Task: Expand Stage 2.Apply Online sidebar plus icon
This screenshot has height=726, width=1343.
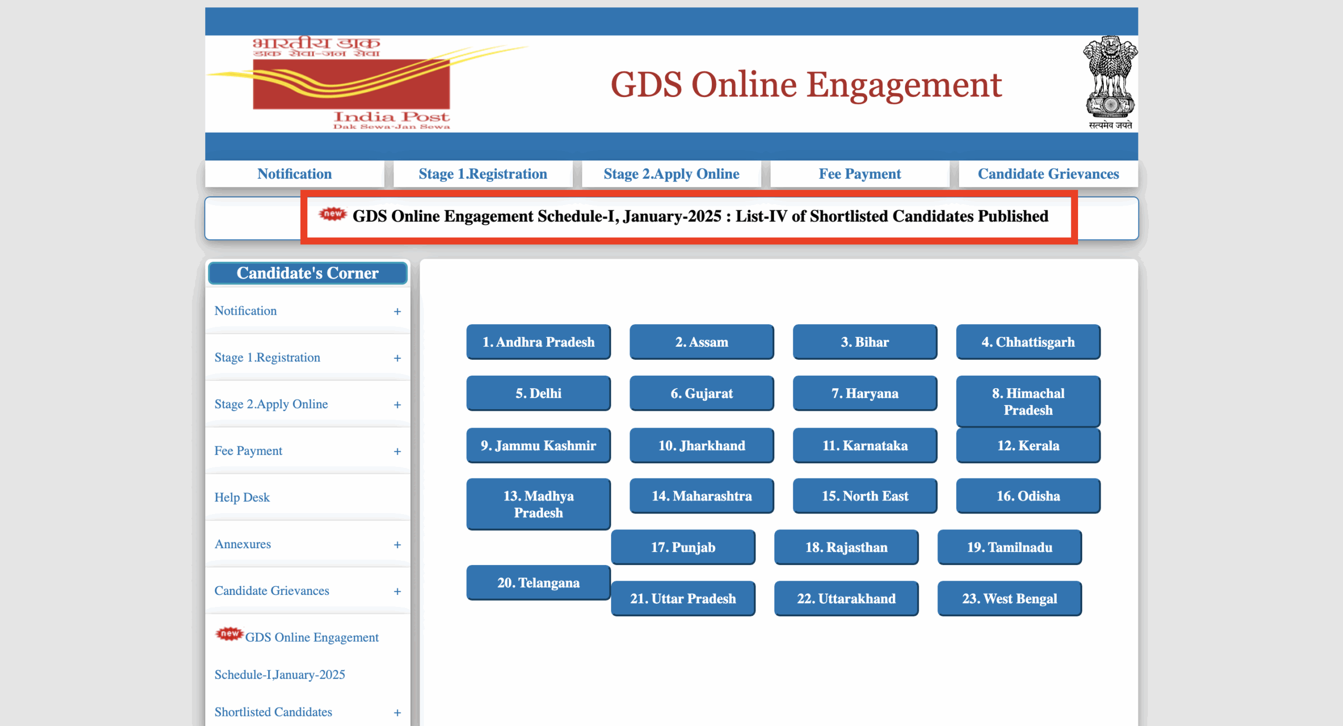Action: point(397,405)
